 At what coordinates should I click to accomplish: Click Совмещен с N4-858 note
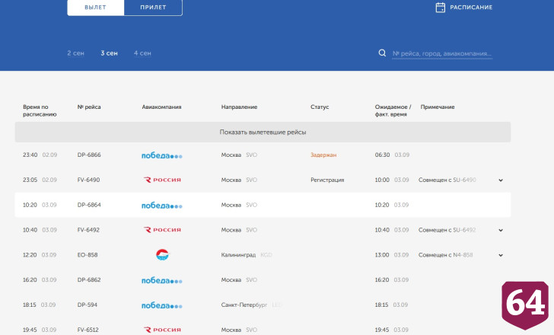point(445,255)
